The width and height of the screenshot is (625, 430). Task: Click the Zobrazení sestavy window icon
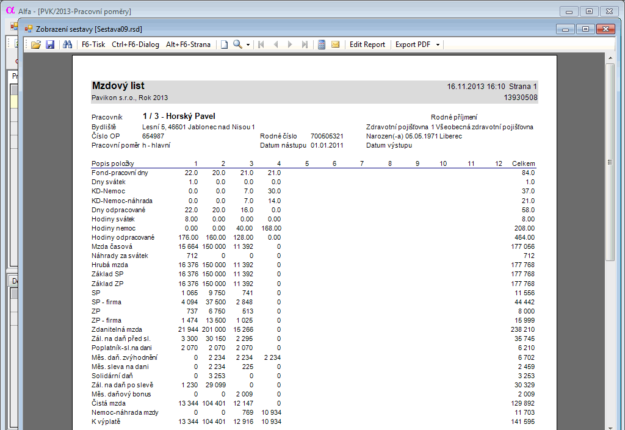pos(29,29)
